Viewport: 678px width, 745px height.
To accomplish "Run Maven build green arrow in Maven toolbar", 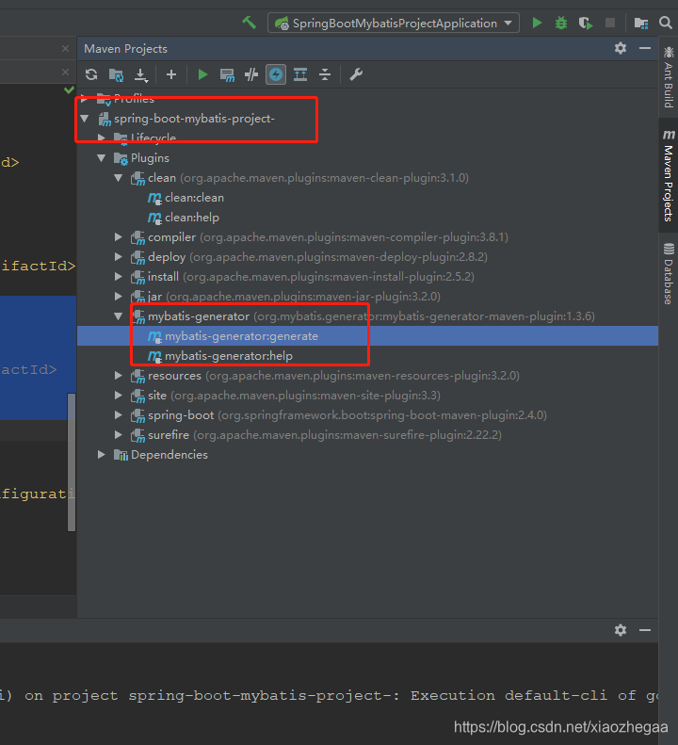I will [x=202, y=74].
